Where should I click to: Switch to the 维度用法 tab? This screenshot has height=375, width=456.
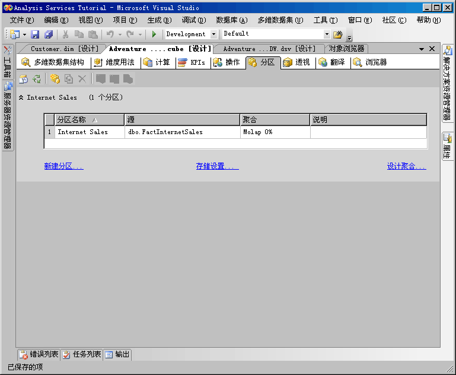click(114, 62)
